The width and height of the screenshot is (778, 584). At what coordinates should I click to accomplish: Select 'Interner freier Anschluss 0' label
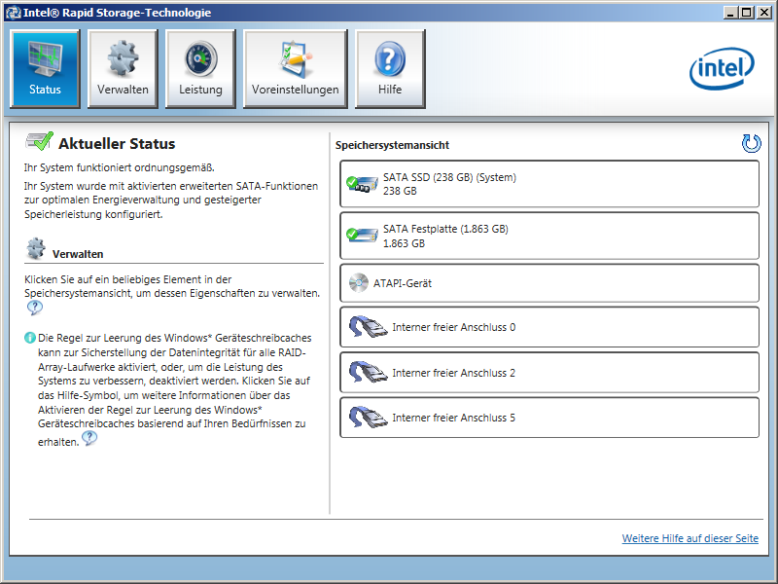(x=453, y=327)
